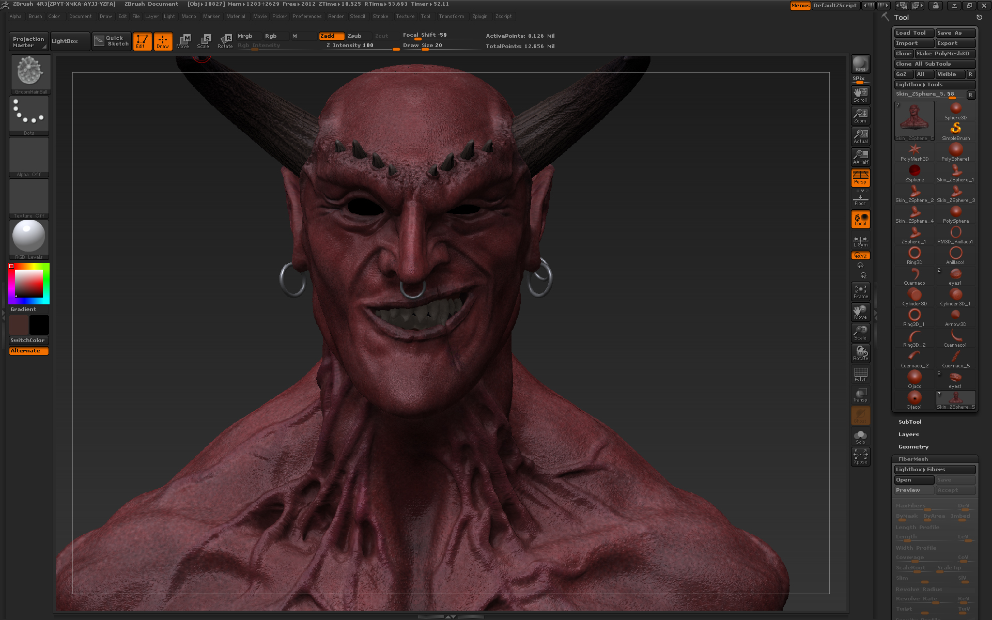Open the Zplugin menu
Image resolution: width=992 pixels, height=620 pixels.
point(479,17)
